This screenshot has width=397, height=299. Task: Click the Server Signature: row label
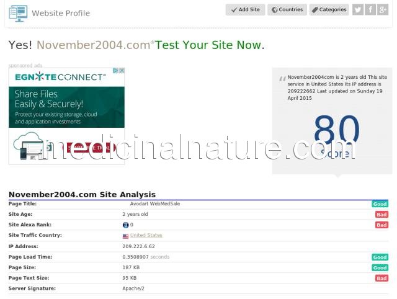[32, 288]
